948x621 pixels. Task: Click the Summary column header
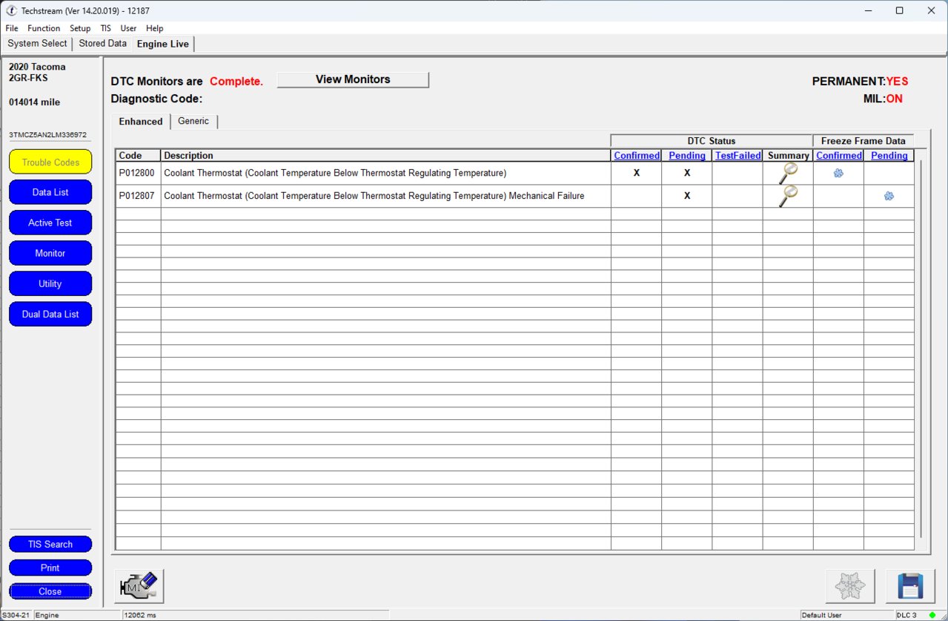788,156
